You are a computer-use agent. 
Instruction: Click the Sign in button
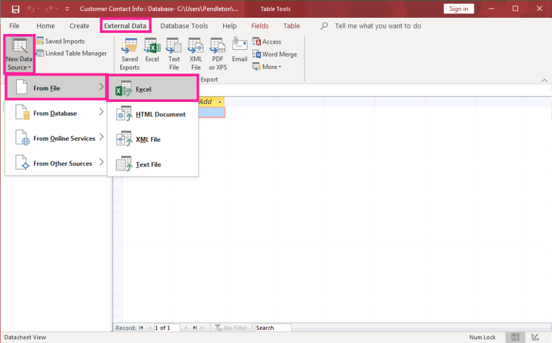(x=458, y=8)
